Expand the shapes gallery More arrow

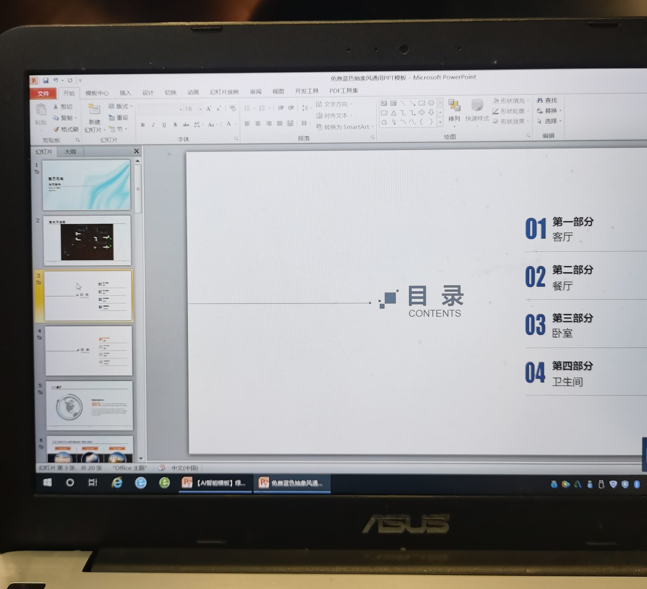point(440,122)
